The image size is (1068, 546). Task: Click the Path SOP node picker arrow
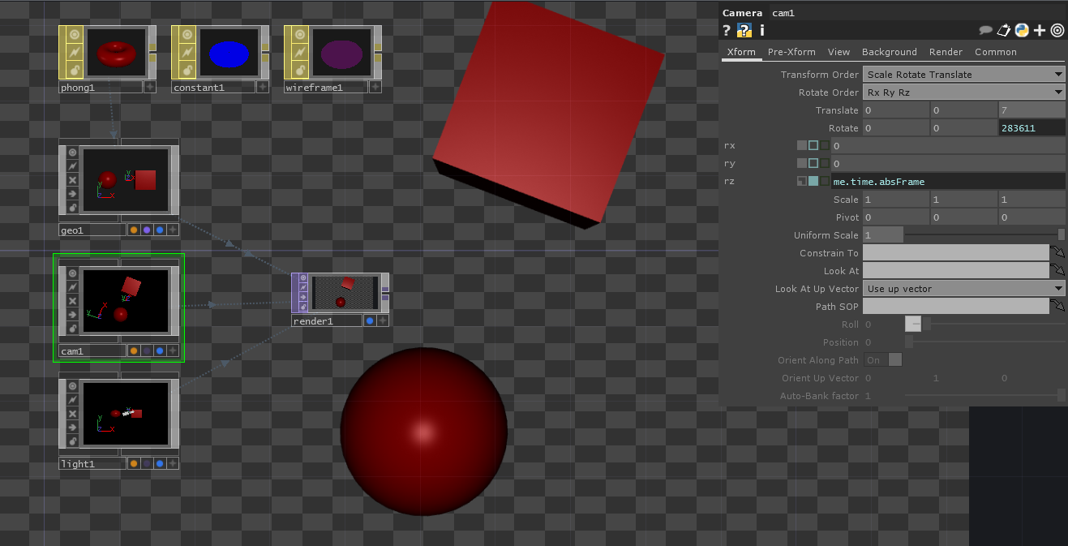[1058, 307]
